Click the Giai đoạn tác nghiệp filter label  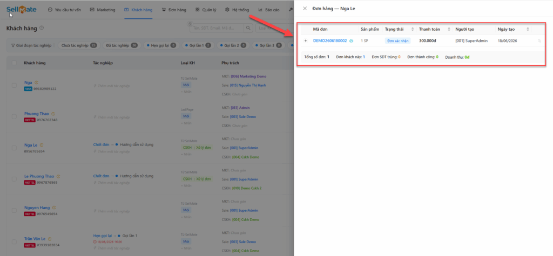pos(31,45)
